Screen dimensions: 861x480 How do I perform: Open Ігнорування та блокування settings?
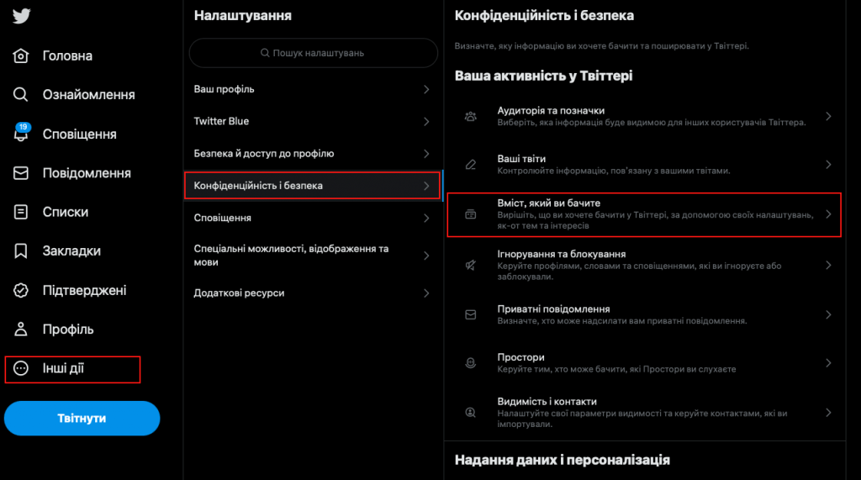click(x=644, y=266)
